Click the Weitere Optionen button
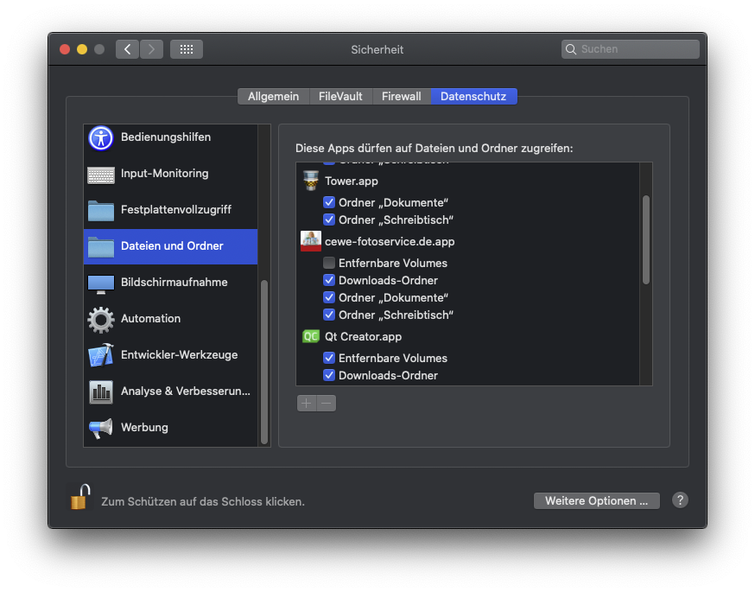The image size is (755, 592). click(596, 501)
